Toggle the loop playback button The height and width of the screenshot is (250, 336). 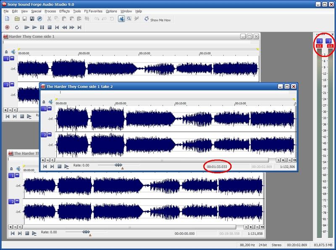16,27
